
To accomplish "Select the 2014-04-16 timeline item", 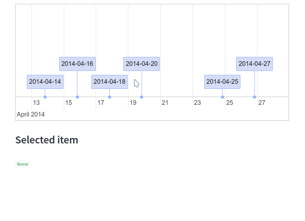I will click(x=77, y=64).
